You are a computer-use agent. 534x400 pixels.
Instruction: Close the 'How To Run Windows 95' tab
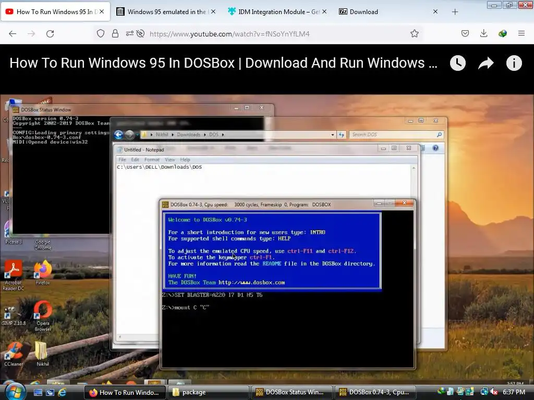tap(102, 11)
